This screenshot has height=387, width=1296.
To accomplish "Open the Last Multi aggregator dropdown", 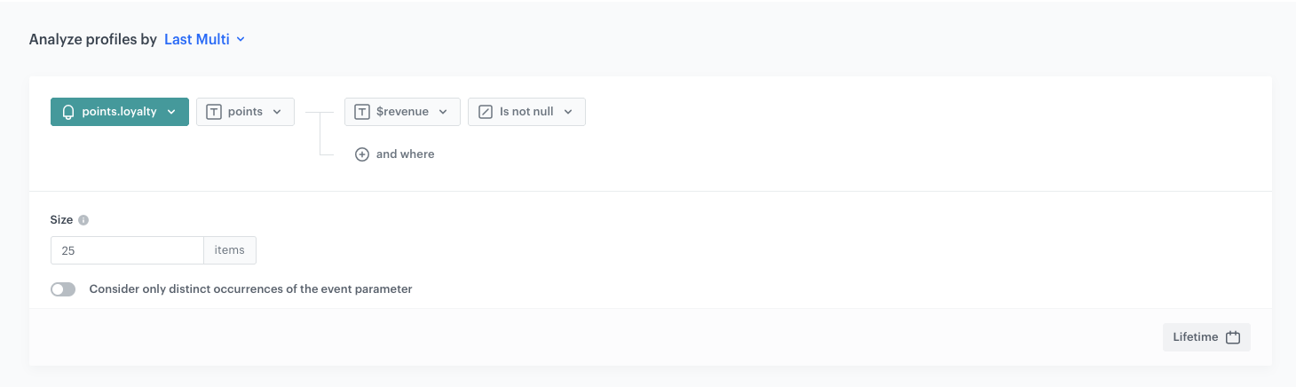I will coord(204,39).
